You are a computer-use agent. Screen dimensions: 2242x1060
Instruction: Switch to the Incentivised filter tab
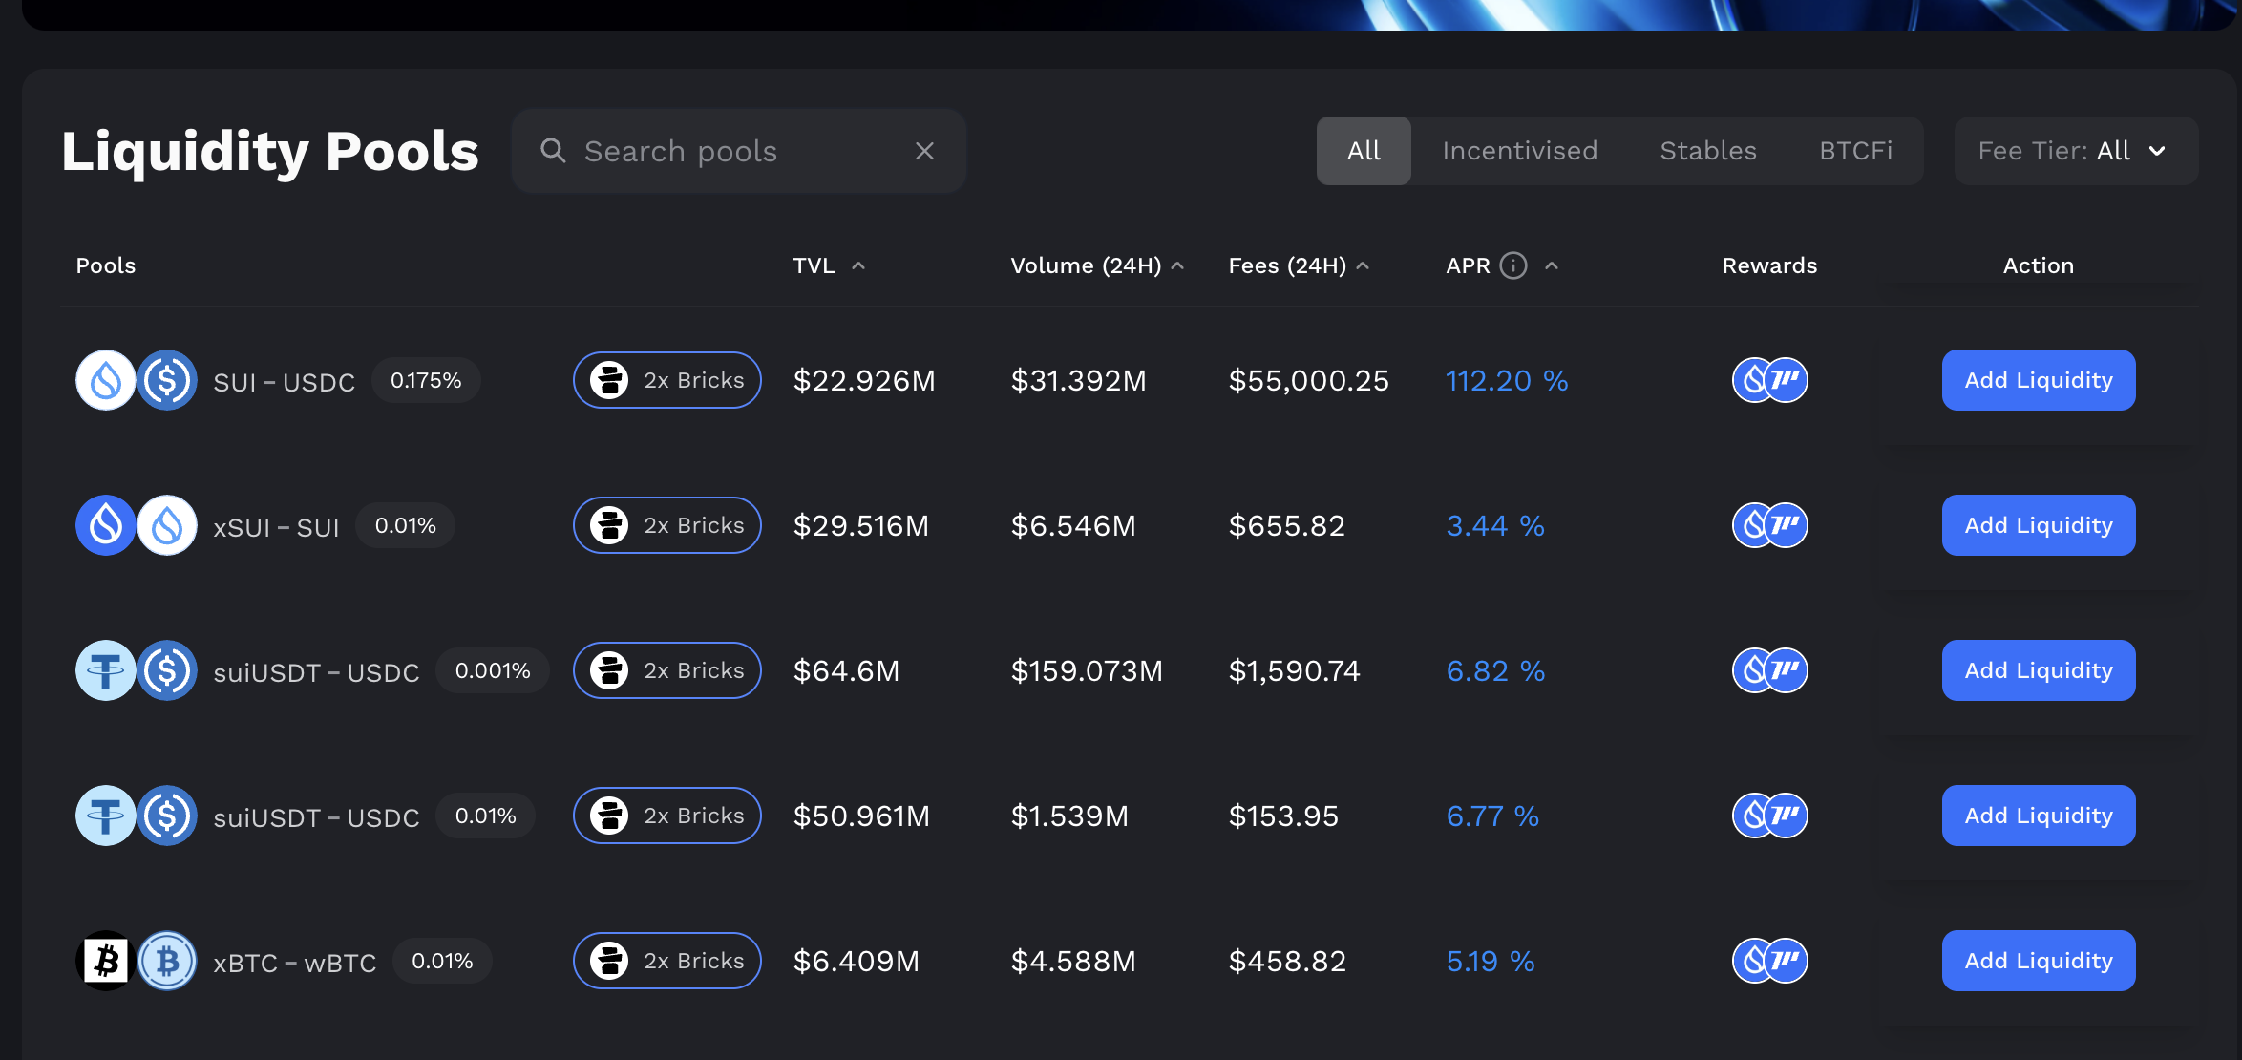click(x=1519, y=151)
